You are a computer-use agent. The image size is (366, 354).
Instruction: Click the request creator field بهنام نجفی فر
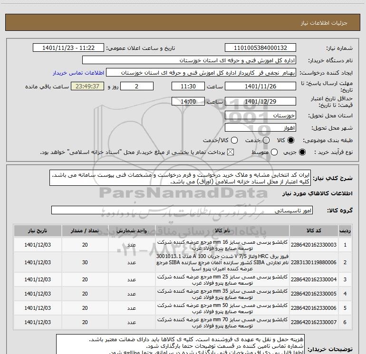201,73
